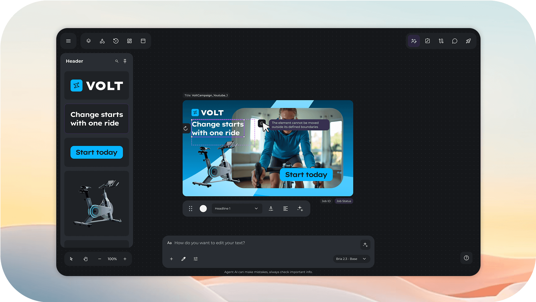Open the version History icon

(115, 41)
